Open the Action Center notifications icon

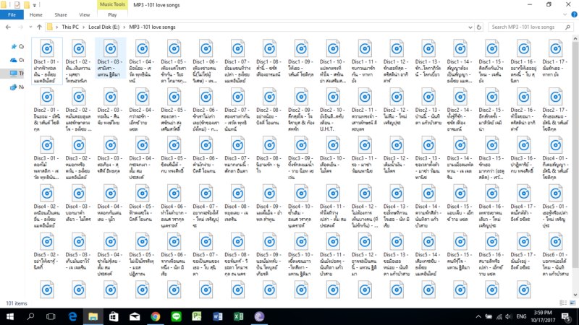[566, 316]
